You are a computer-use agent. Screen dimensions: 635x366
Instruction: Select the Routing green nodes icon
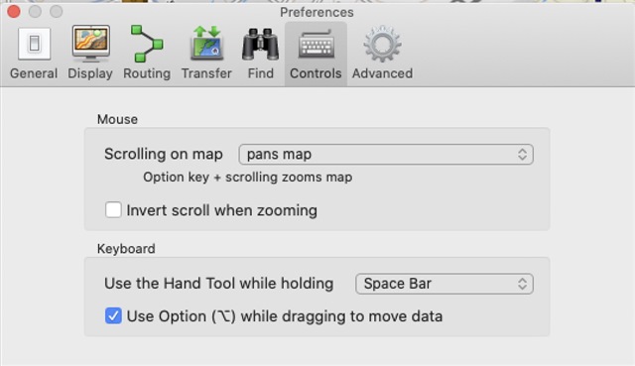tap(147, 44)
